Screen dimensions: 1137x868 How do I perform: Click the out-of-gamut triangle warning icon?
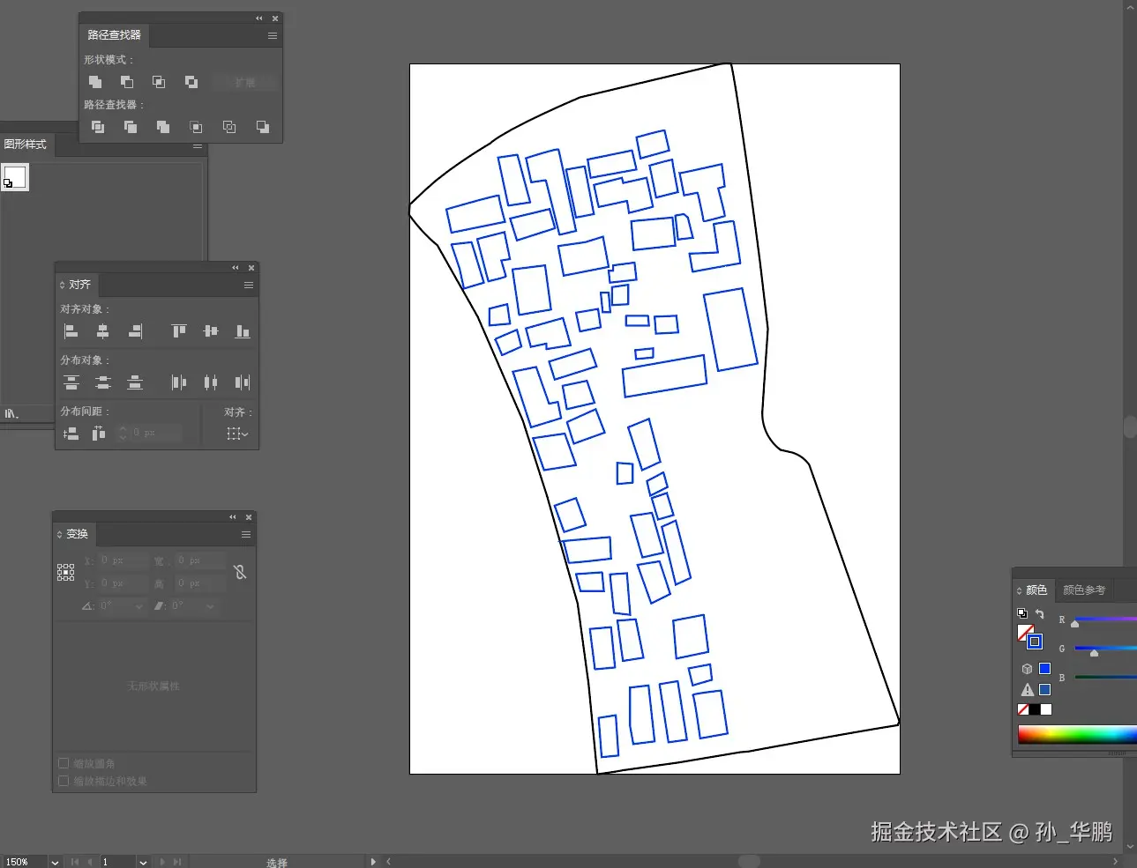(x=1027, y=690)
